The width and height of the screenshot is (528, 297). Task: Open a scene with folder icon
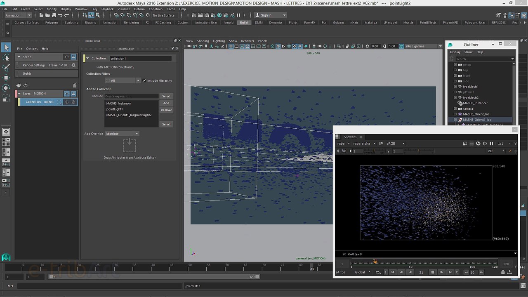47,15
